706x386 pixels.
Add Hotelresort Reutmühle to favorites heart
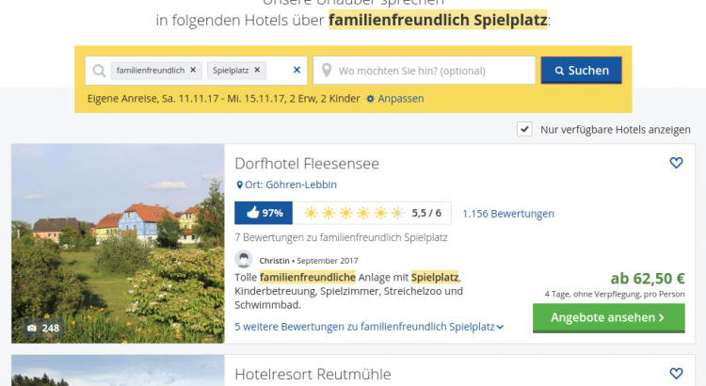(676, 374)
